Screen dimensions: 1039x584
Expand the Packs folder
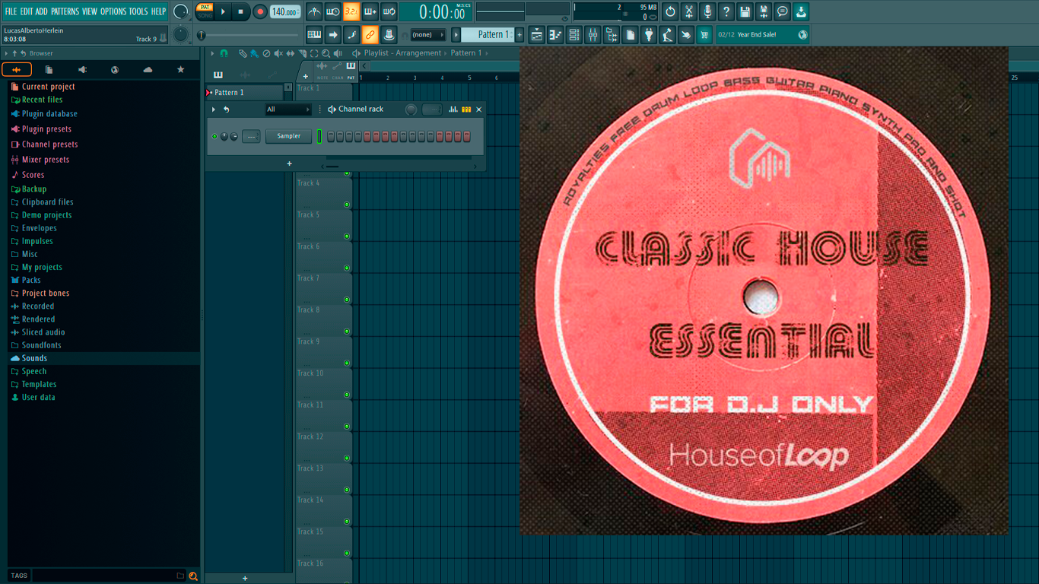[x=31, y=280]
